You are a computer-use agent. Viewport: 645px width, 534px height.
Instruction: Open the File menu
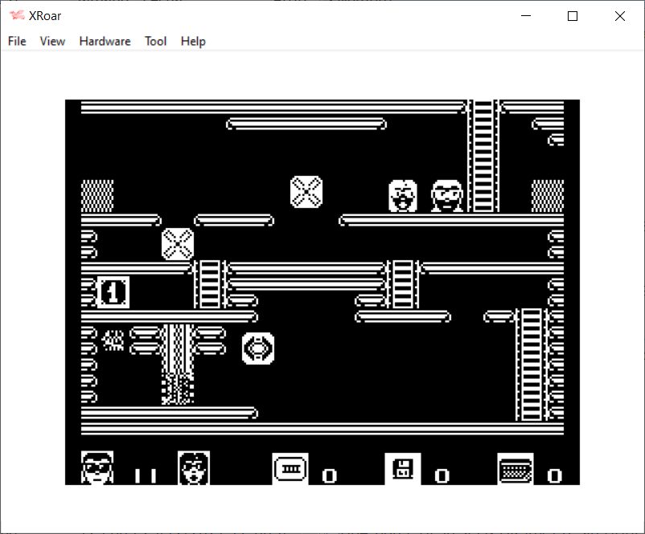point(17,41)
